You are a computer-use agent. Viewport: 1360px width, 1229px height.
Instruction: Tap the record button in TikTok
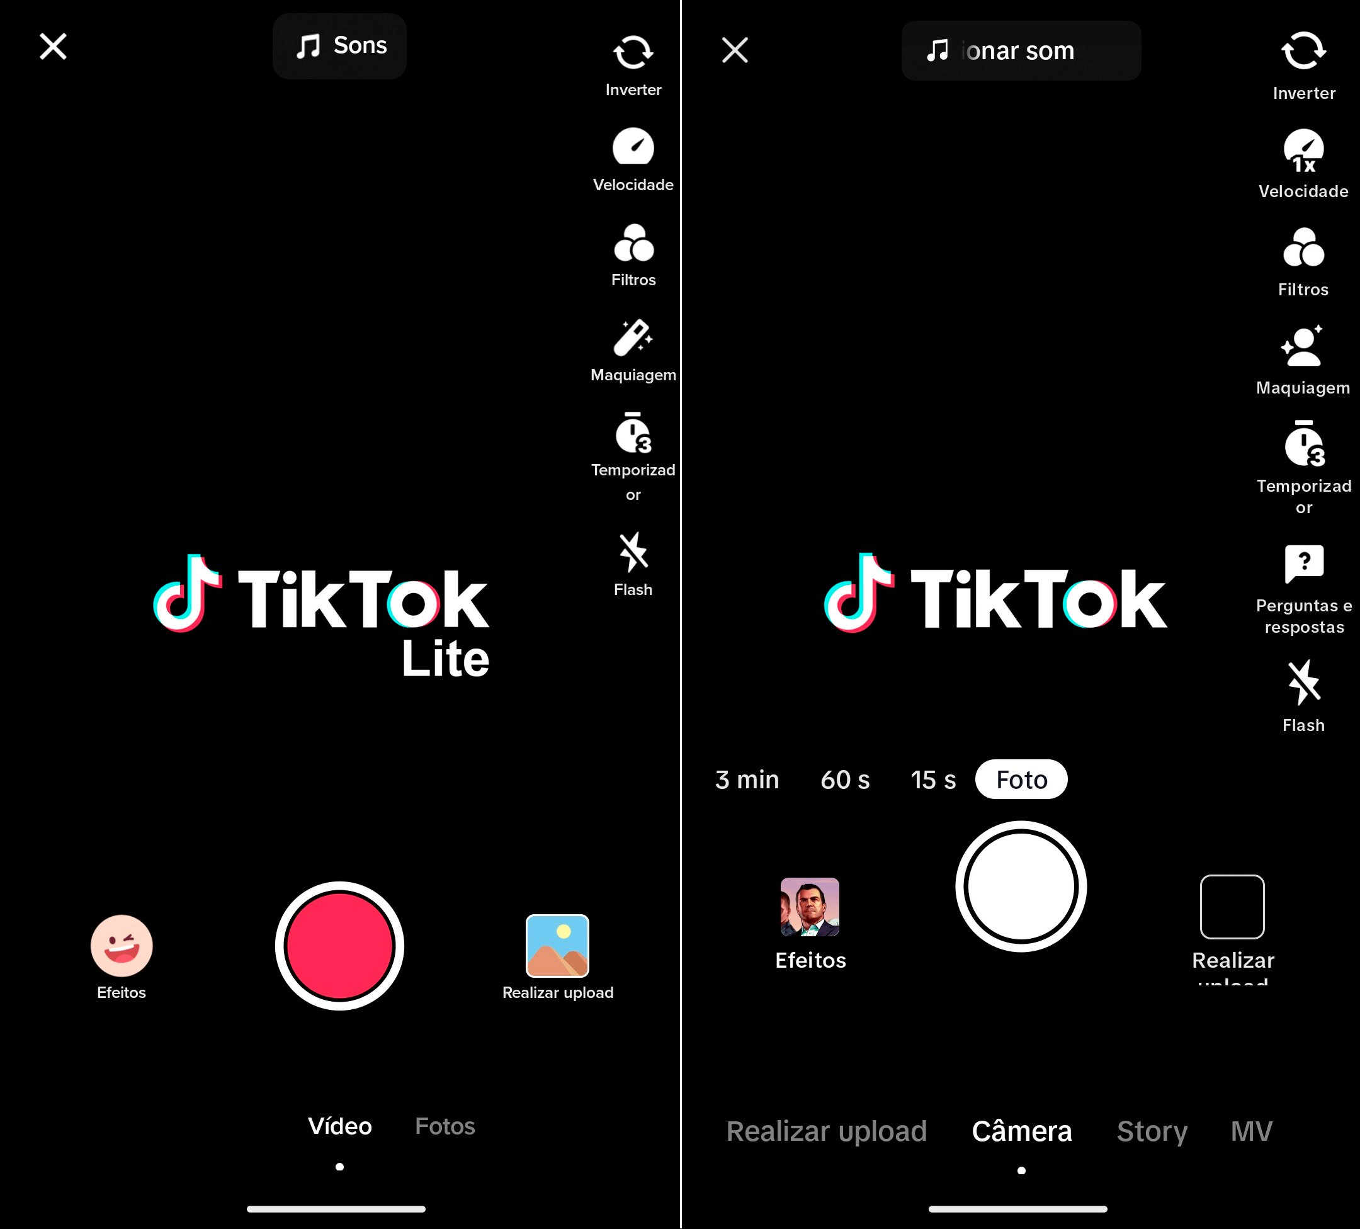click(340, 946)
